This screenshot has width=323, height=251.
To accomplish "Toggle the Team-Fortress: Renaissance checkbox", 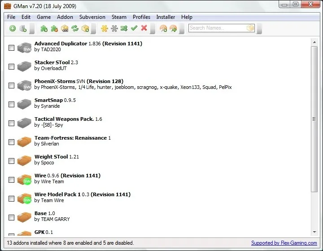I will [11, 142].
